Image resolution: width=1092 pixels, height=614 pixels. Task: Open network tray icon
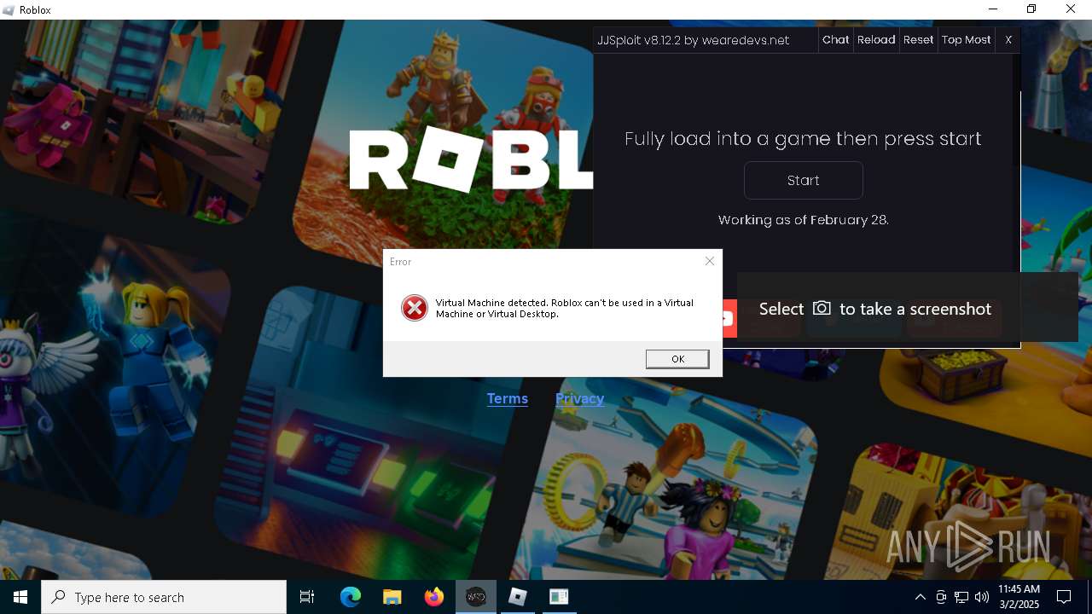[x=961, y=597]
